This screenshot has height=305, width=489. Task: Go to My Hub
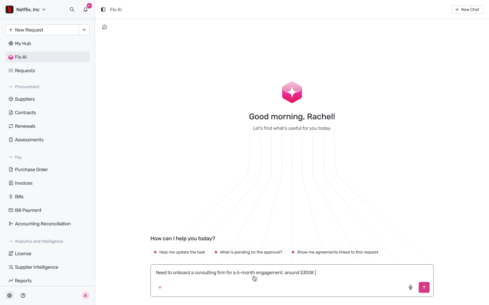click(48, 43)
